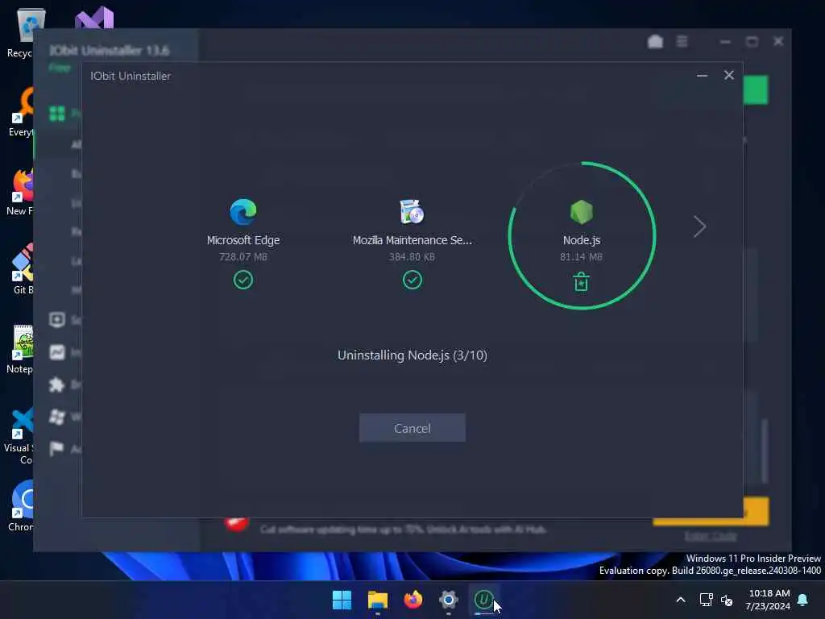Open Firefox from the taskbar

[x=413, y=600]
